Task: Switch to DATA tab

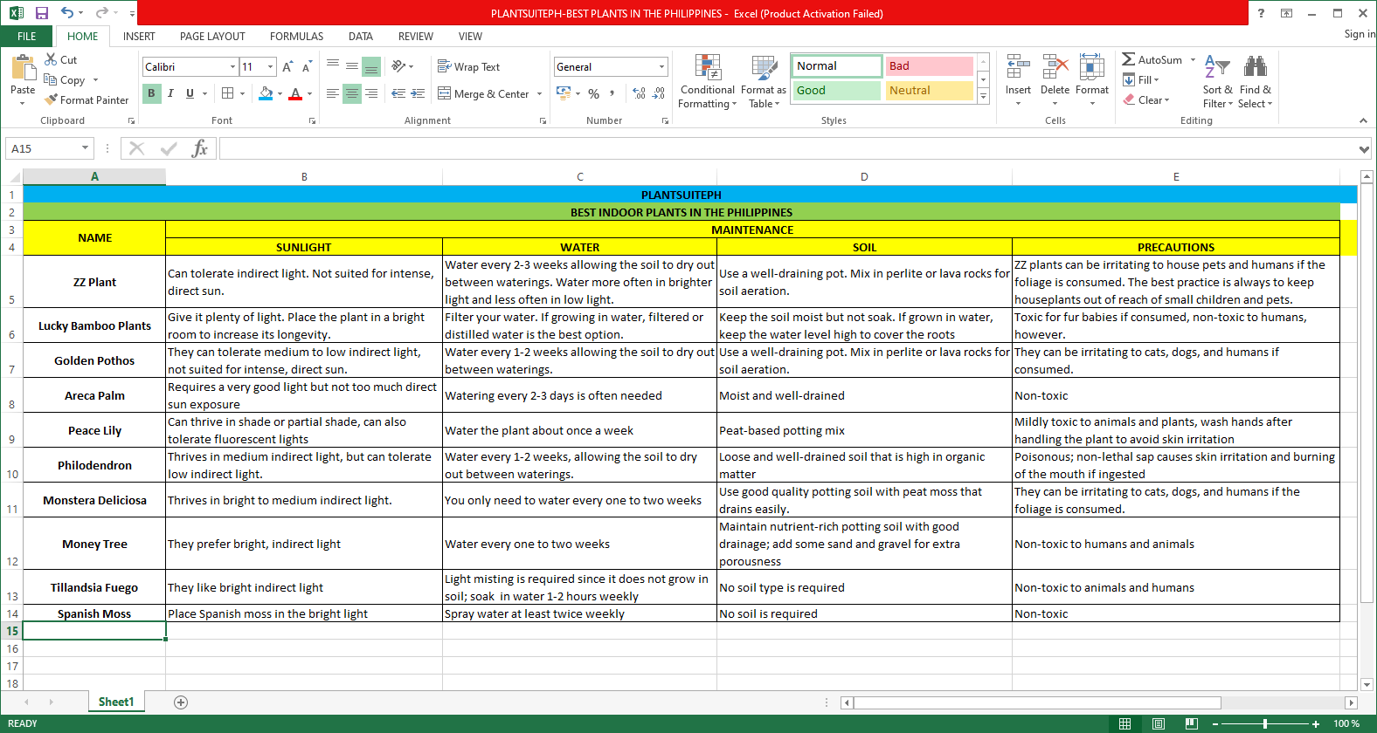Action: coord(361,37)
